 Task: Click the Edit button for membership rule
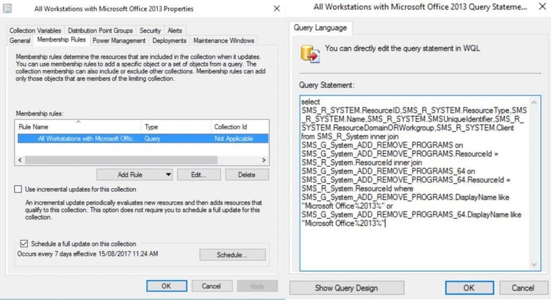click(x=199, y=175)
